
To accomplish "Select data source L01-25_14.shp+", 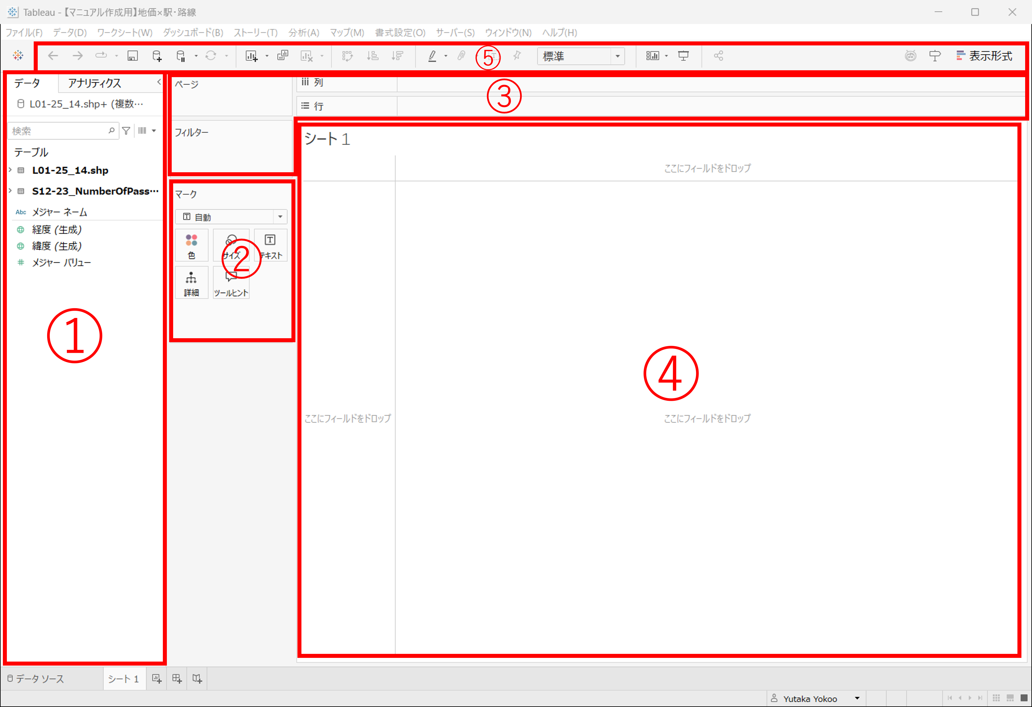I will click(80, 104).
